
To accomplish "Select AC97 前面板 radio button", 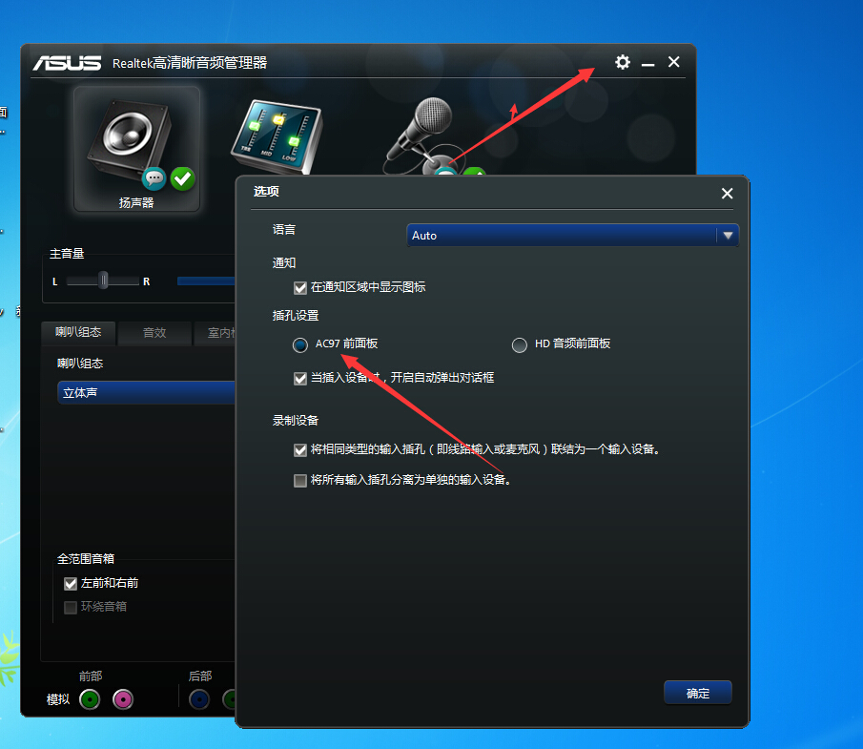I will pos(300,344).
